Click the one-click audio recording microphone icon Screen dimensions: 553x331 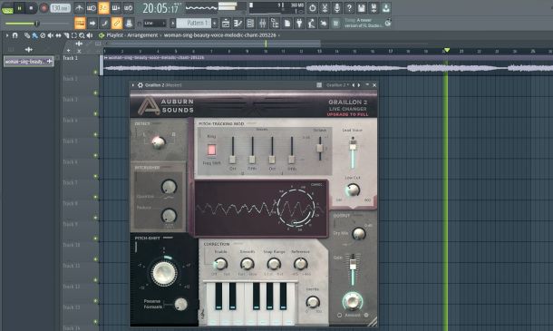click(337, 8)
